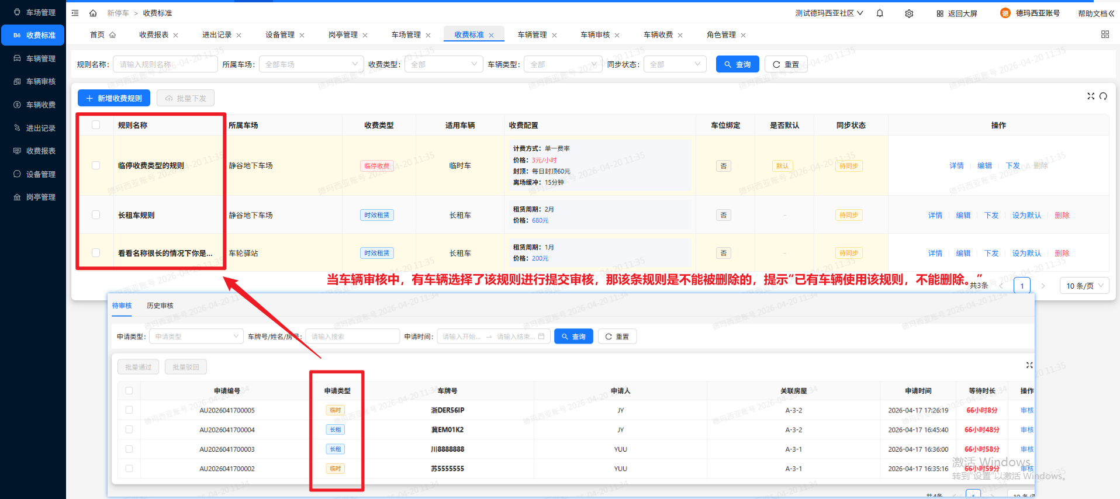
Task: Click the 规则名称 input field
Action: coord(165,64)
